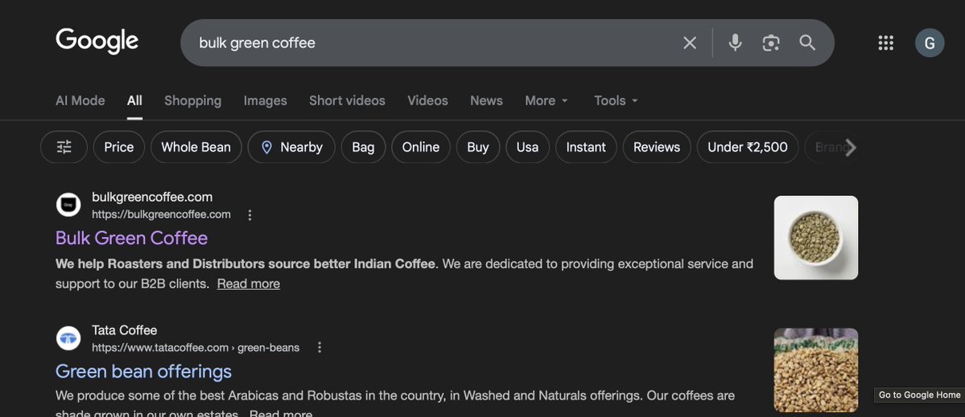965x417 pixels.
Task: Apply the Bag filter chip
Action: (x=363, y=147)
